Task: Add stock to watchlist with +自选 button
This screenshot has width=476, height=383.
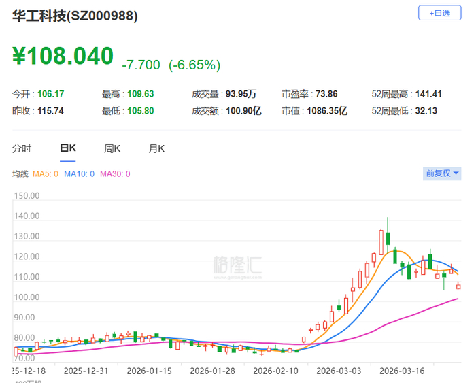Action: (439, 13)
